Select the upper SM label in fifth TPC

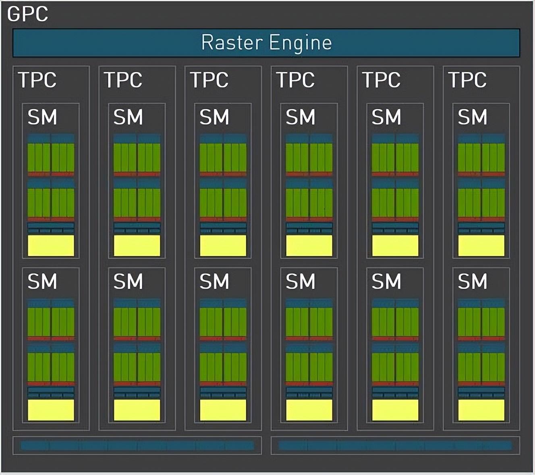pyautogui.click(x=386, y=117)
